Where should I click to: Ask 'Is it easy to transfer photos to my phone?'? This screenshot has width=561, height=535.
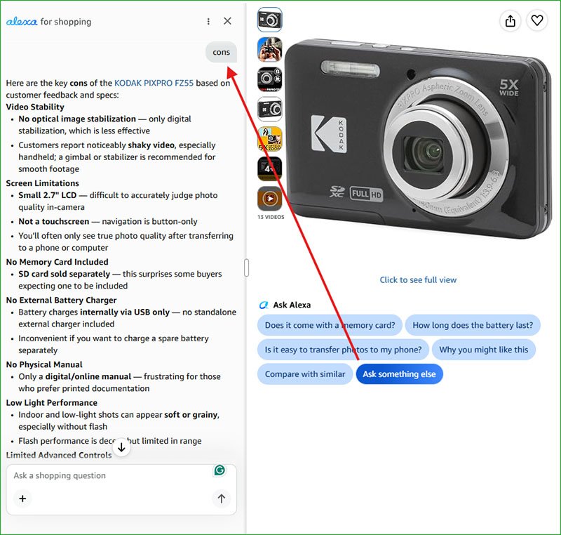coord(343,350)
